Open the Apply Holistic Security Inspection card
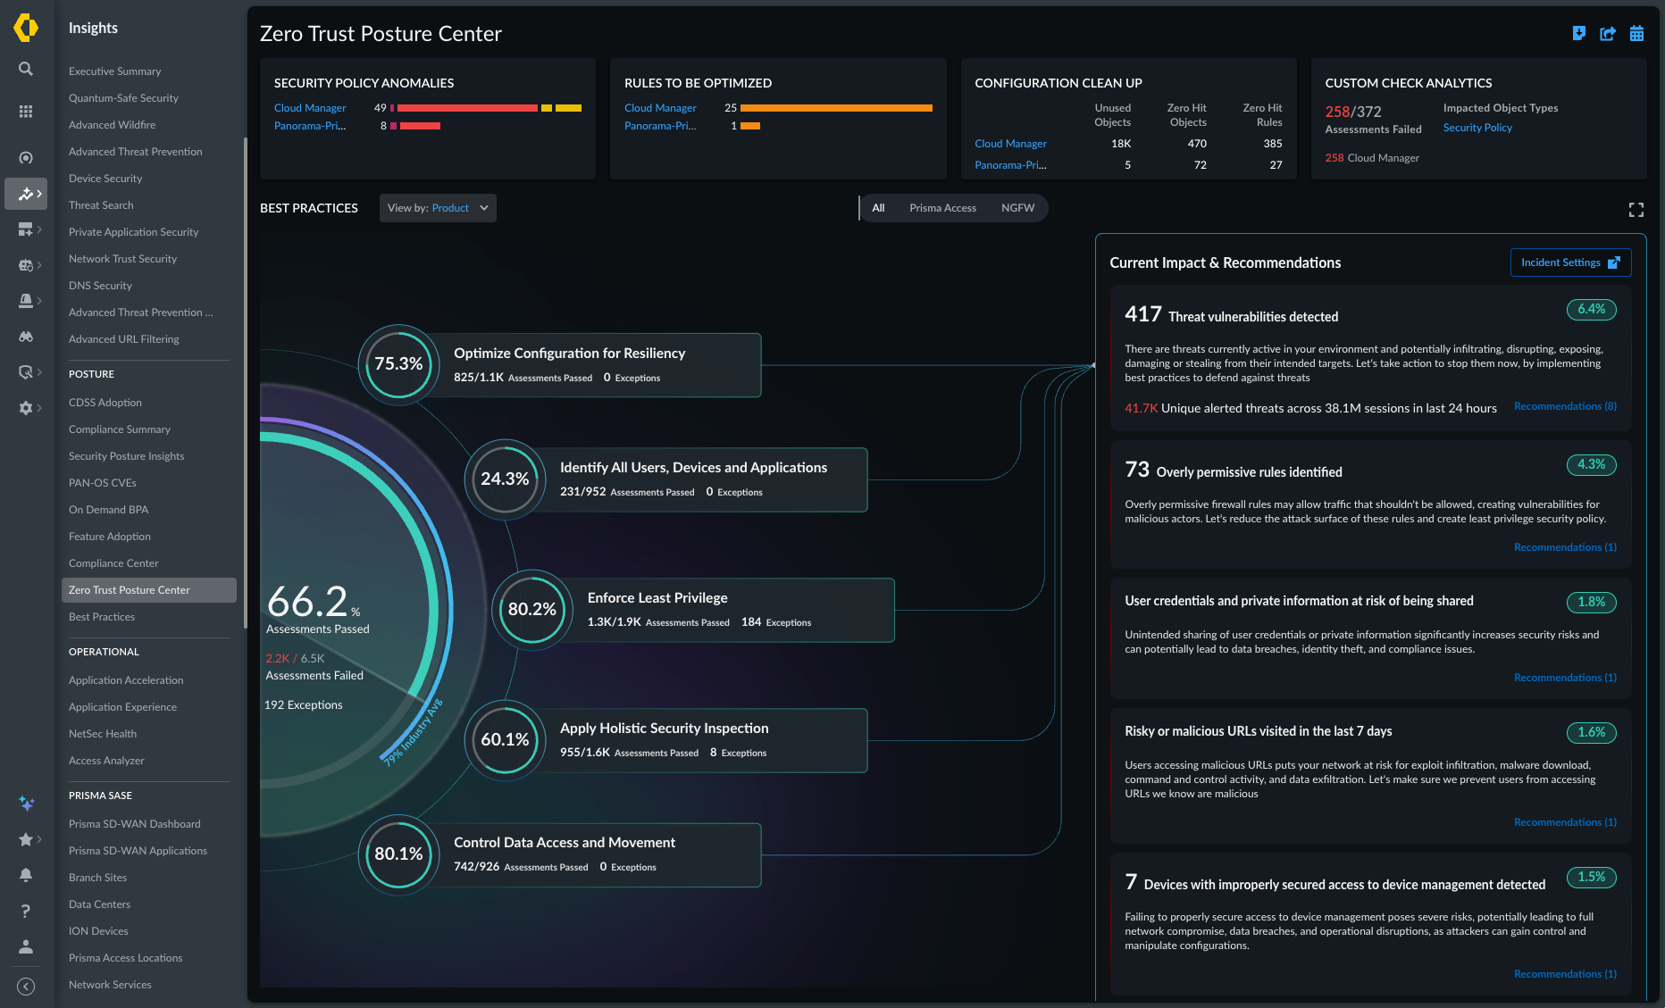The image size is (1665, 1008). tap(702, 740)
